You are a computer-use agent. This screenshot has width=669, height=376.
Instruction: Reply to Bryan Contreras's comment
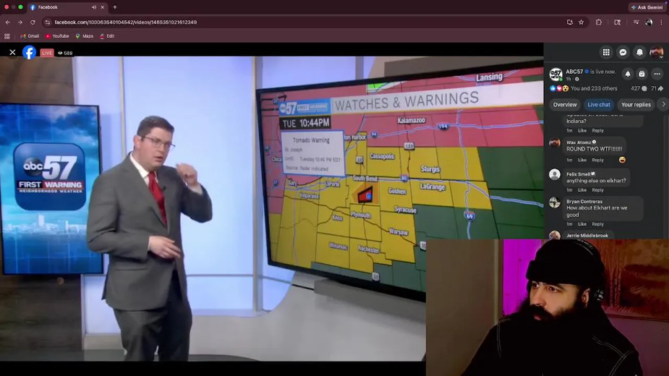598,224
